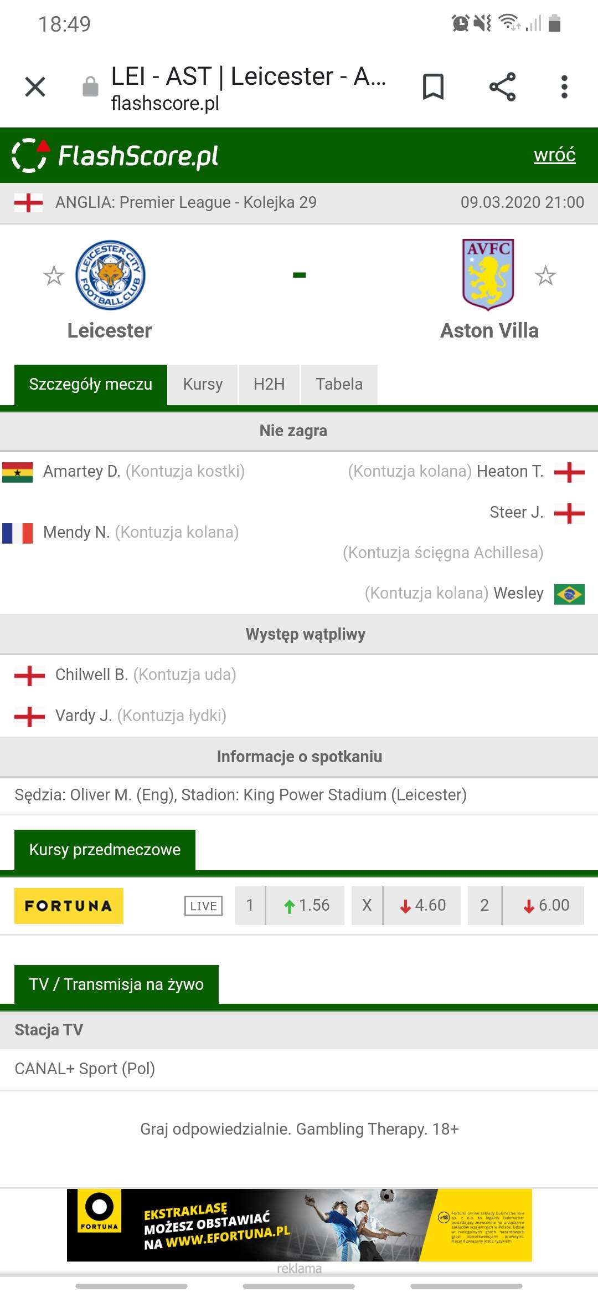The image size is (598, 1297).
Task: Switch to the Kursy tab
Action: [x=203, y=384]
